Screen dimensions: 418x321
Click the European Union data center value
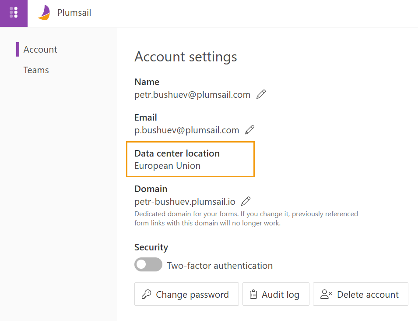point(167,166)
